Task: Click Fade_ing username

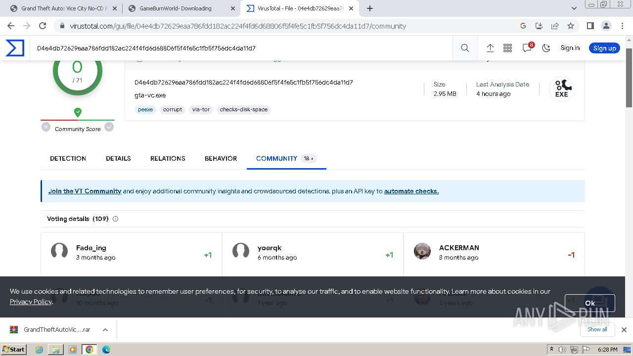Action: 91,248
